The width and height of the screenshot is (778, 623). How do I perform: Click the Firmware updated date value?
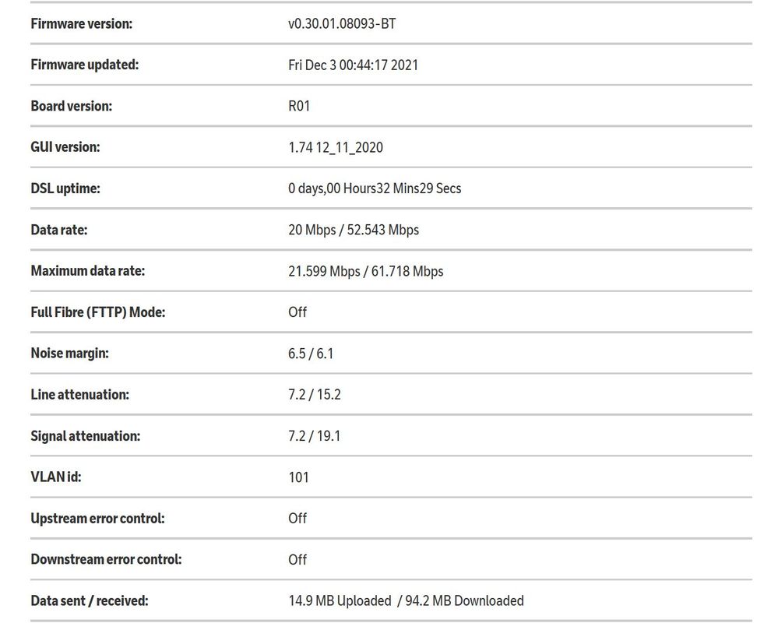pyautogui.click(x=353, y=65)
